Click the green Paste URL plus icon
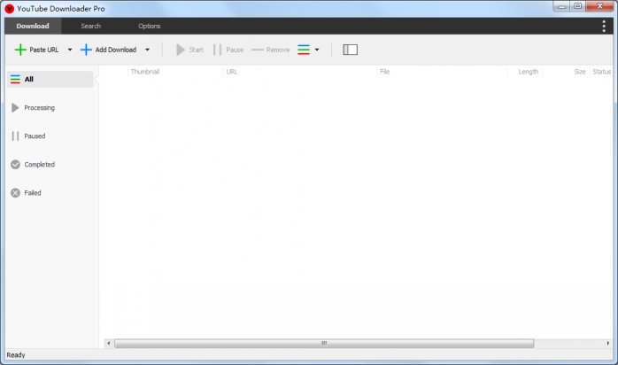The width and height of the screenshot is (618, 365). click(20, 50)
